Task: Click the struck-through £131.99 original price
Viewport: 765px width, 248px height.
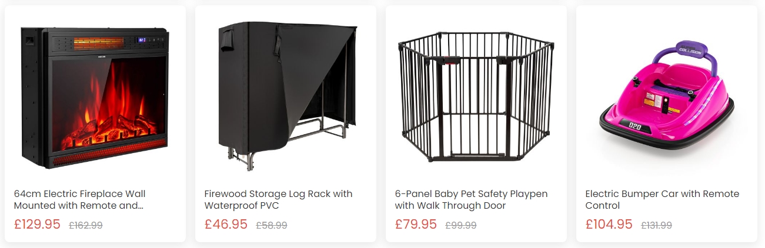Action: (x=656, y=225)
